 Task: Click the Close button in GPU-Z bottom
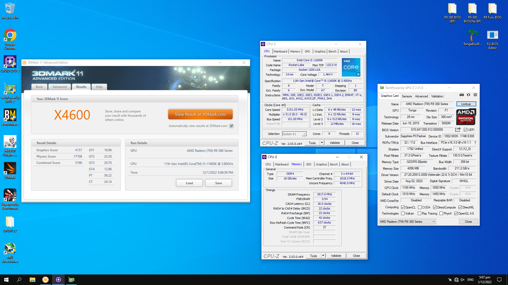tap(468, 222)
